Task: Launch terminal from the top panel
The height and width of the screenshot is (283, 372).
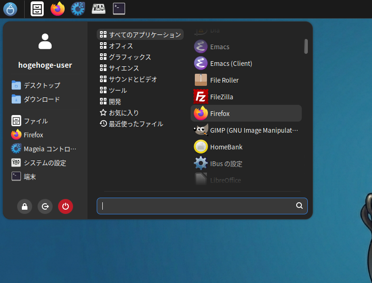Action: tap(119, 9)
